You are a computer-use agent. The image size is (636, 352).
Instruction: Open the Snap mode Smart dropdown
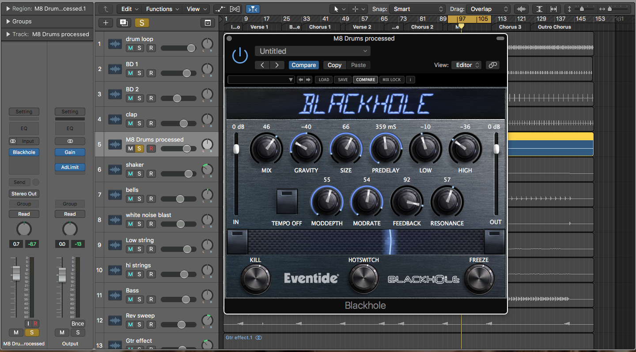pos(417,9)
